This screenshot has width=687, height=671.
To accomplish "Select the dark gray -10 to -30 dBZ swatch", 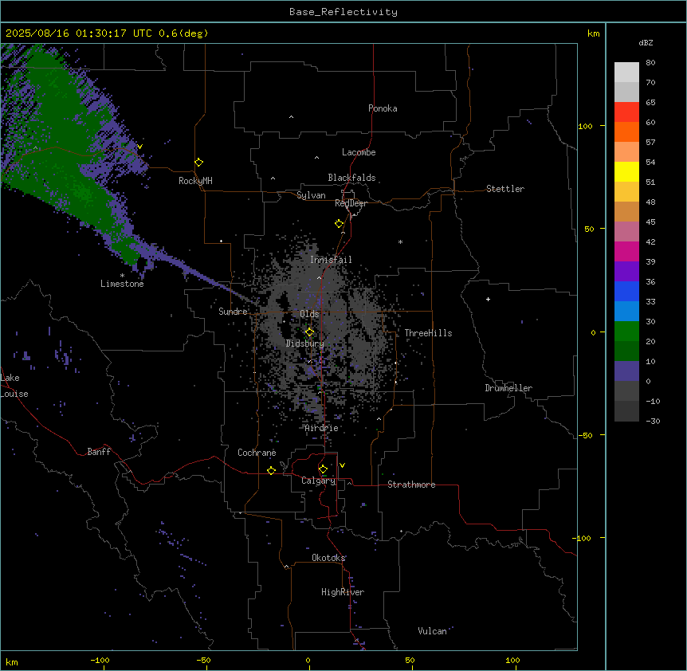I will (626, 411).
